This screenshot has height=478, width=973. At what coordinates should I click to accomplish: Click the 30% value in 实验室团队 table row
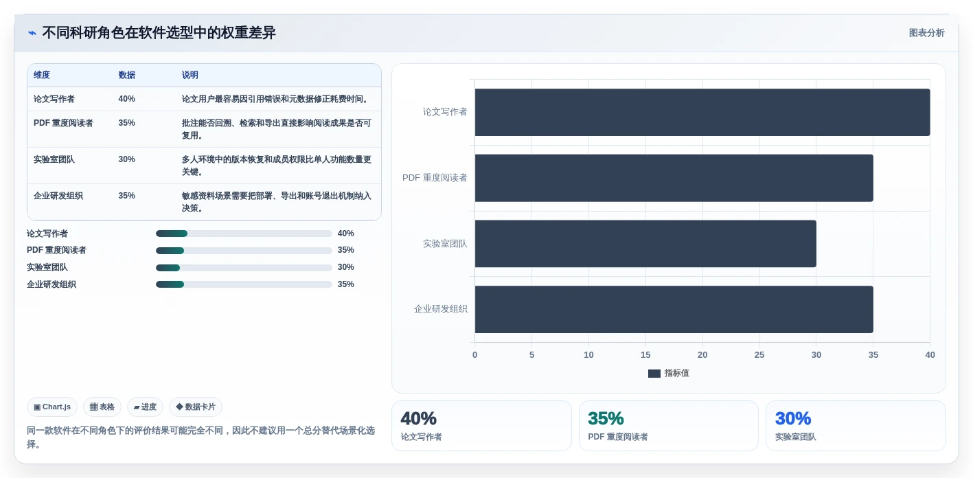pos(126,159)
